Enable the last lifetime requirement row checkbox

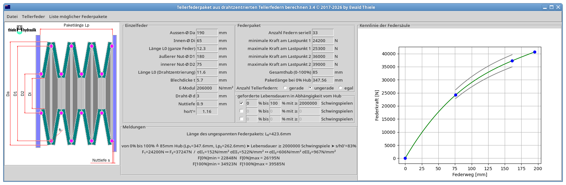click(x=242, y=119)
